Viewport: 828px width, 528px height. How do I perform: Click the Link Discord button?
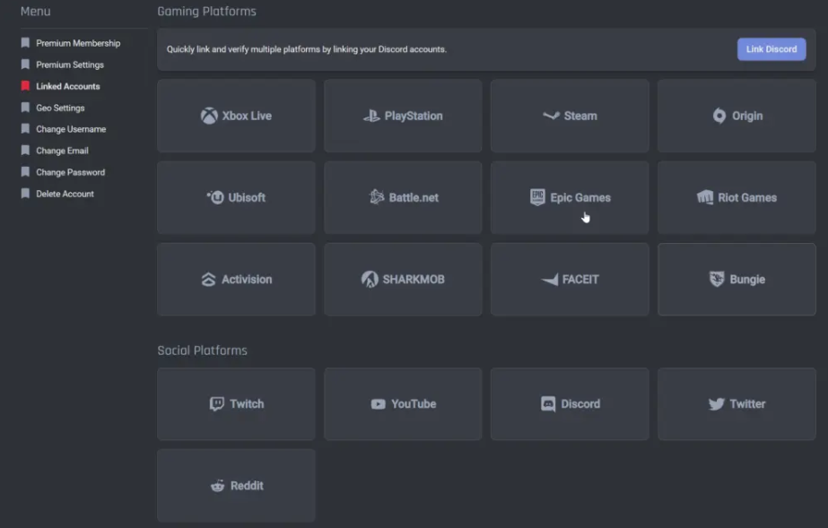click(771, 49)
